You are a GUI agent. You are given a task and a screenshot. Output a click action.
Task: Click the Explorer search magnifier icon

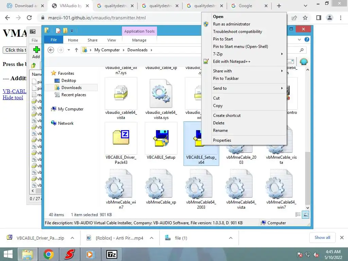(x=301, y=50)
